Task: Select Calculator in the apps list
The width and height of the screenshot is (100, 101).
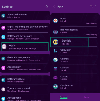Action: (75, 51)
